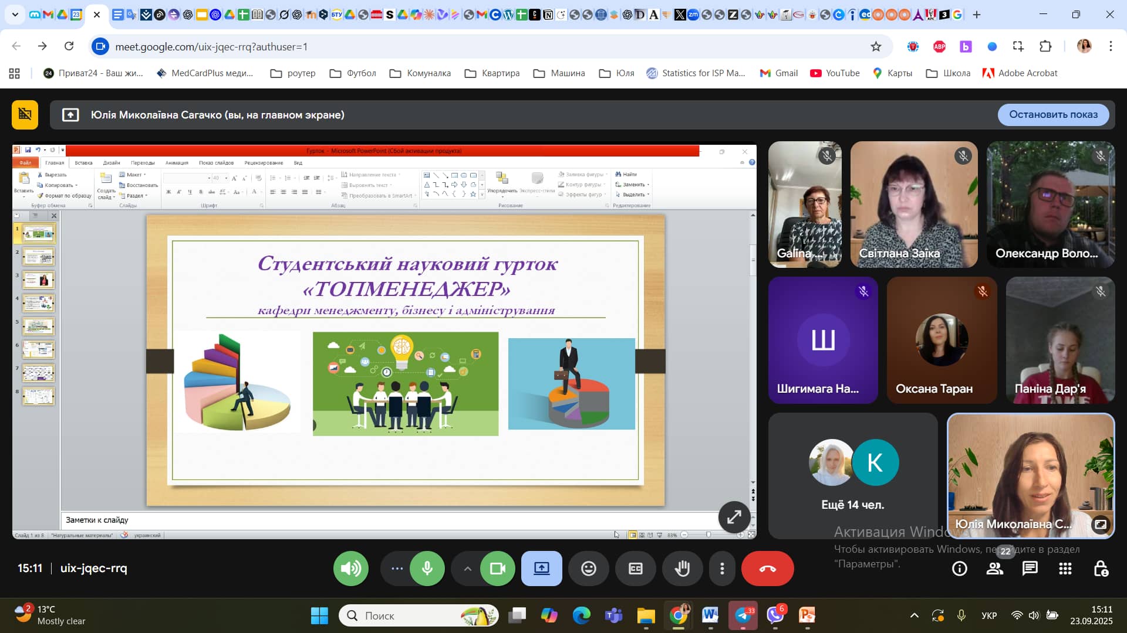Open the YouTube bookmark
This screenshot has width=1127, height=633.
[x=835, y=73]
